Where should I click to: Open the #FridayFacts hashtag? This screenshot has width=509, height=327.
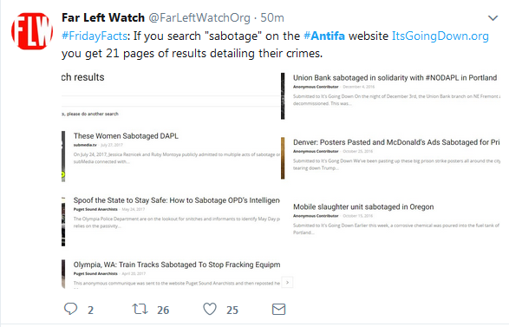tap(95, 36)
